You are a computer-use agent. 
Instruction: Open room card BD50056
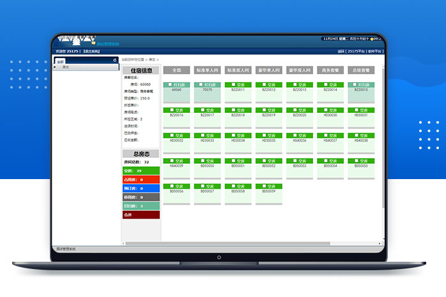tap(176, 194)
